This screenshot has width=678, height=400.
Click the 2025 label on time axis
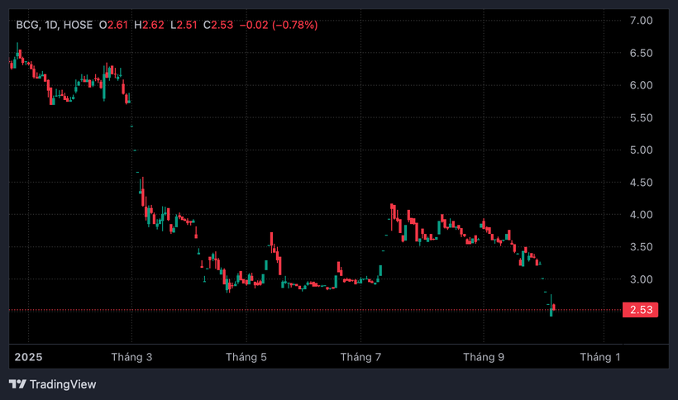coord(29,357)
